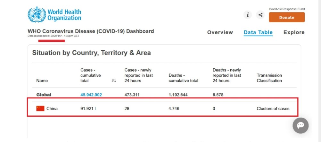Open the chat bubble support button
Image resolution: width=321 pixels, height=142 pixels.
[300, 125]
